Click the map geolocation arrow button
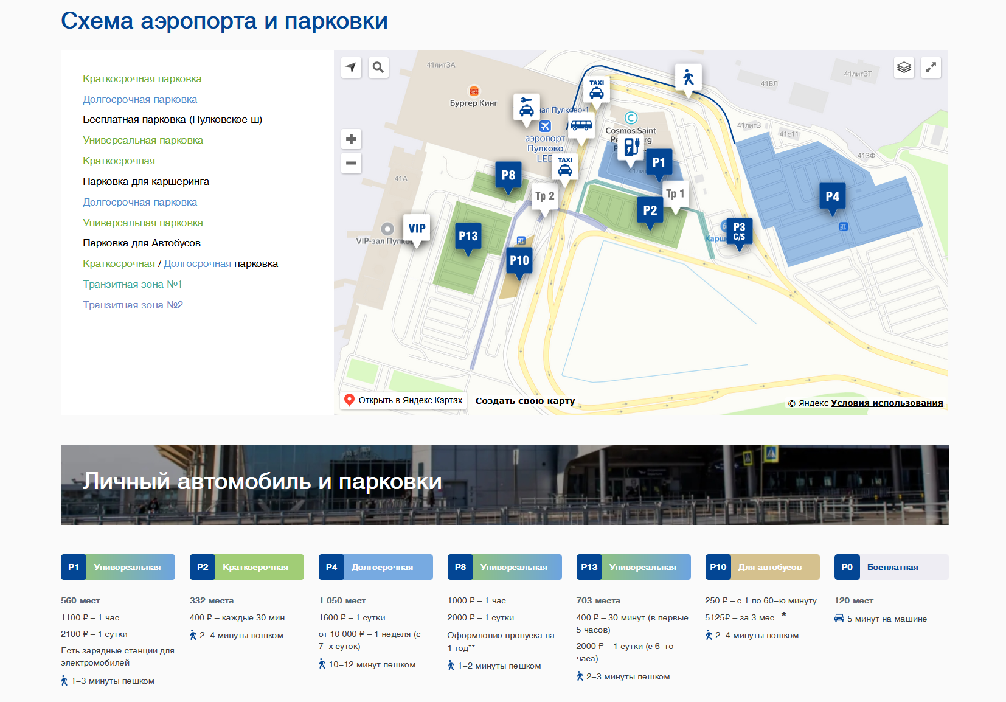This screenshot has height=702, width=1006. [x=351, y=68]
